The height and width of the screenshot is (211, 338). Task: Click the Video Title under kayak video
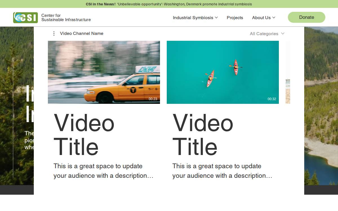[203, 135]
